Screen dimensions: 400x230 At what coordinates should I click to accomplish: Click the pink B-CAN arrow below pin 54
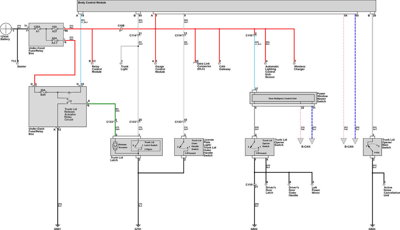tap(344, 141)
